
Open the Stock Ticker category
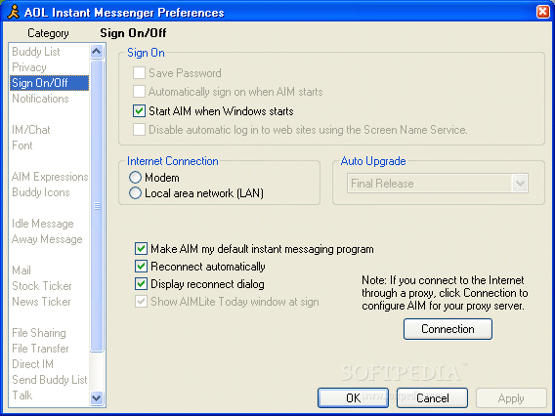[x=42, y=286]
